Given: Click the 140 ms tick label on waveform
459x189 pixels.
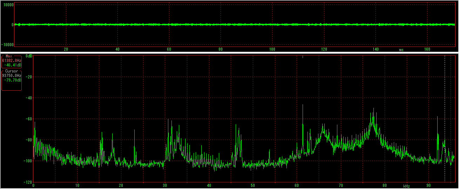Looking at the screenshot, I should coord(376,49).
